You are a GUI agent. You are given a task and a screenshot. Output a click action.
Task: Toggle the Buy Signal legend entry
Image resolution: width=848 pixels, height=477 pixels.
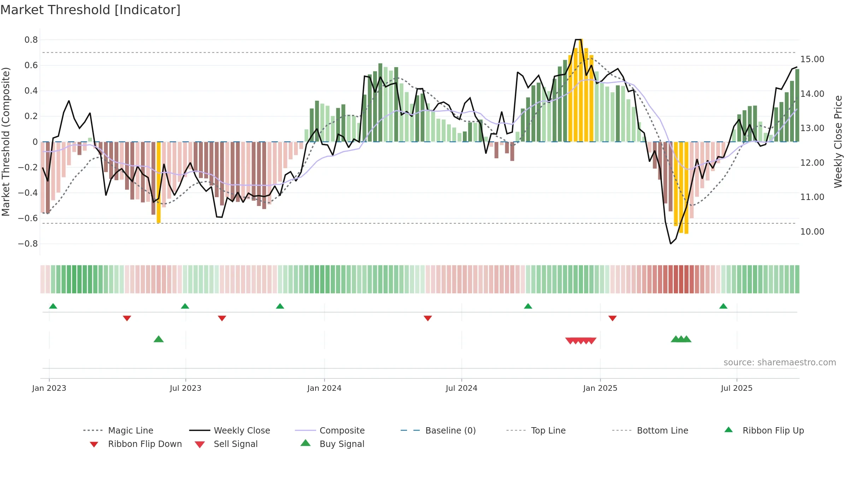(332, 444)
